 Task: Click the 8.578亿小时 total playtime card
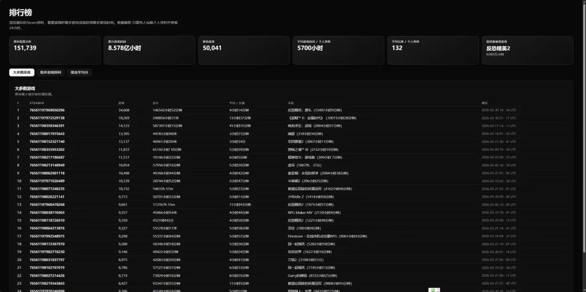pos(150,50)
